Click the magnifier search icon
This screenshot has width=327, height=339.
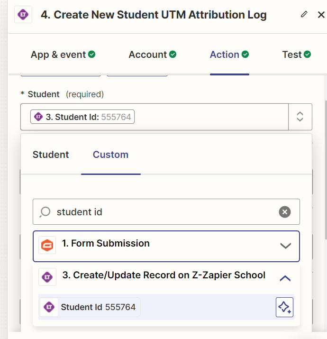point(45,212)
